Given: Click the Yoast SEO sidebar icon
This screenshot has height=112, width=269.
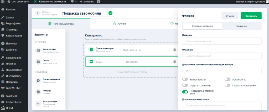Looking at the screenshot, I should tap(3, 96).
